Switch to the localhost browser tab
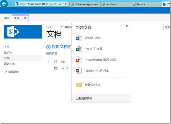The width and height of the screenshot is (171, 124). point(116,4)
